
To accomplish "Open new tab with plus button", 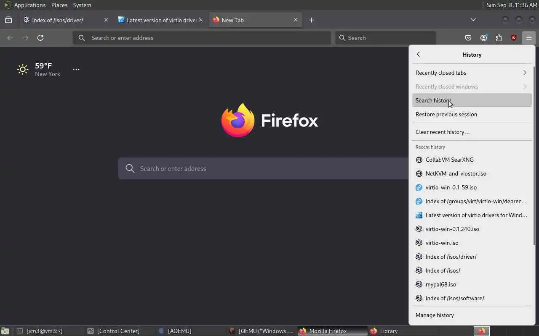I will 312,20.
